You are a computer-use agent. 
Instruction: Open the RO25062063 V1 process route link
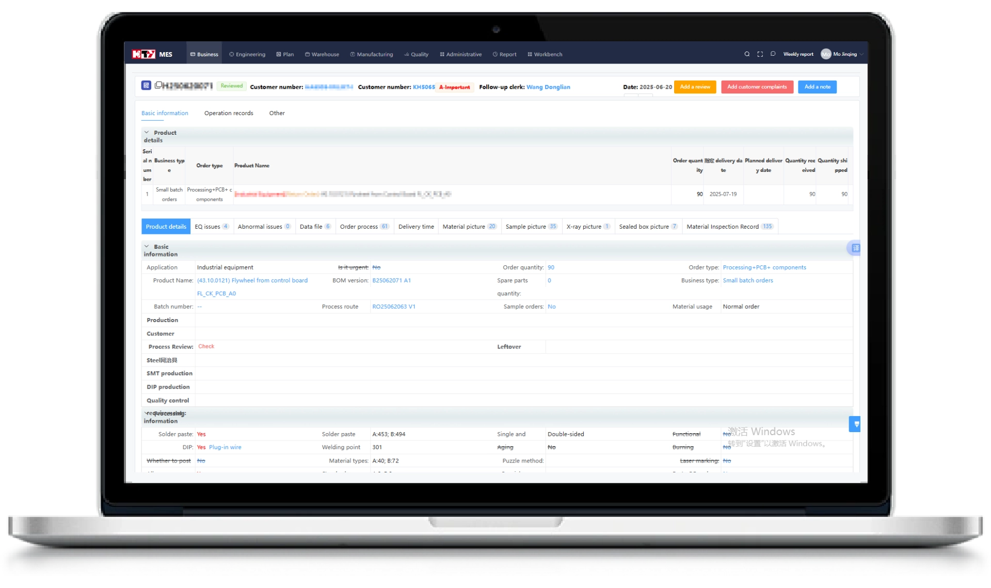393,307
